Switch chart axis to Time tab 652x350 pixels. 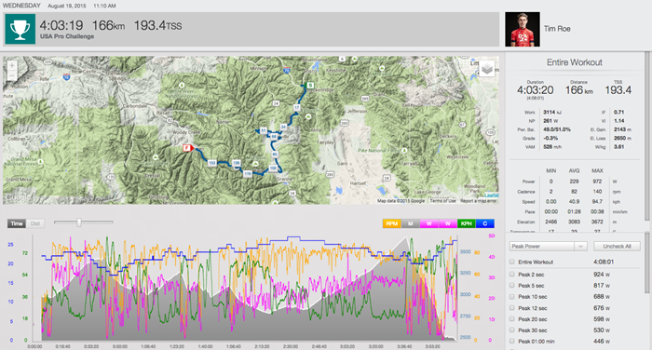[17, 223]
